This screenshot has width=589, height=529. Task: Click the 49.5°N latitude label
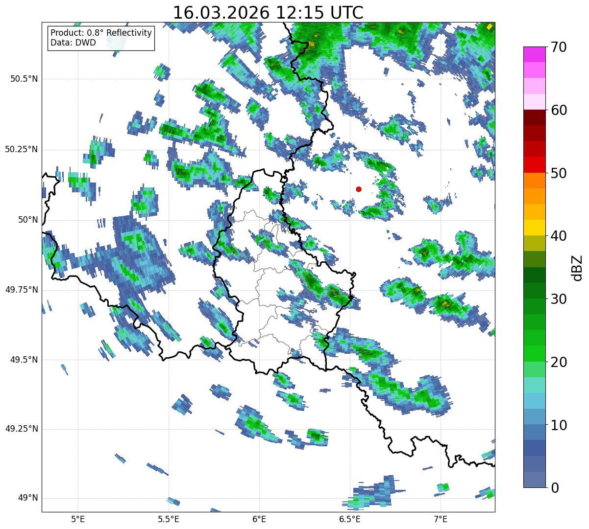pos(25,360)
